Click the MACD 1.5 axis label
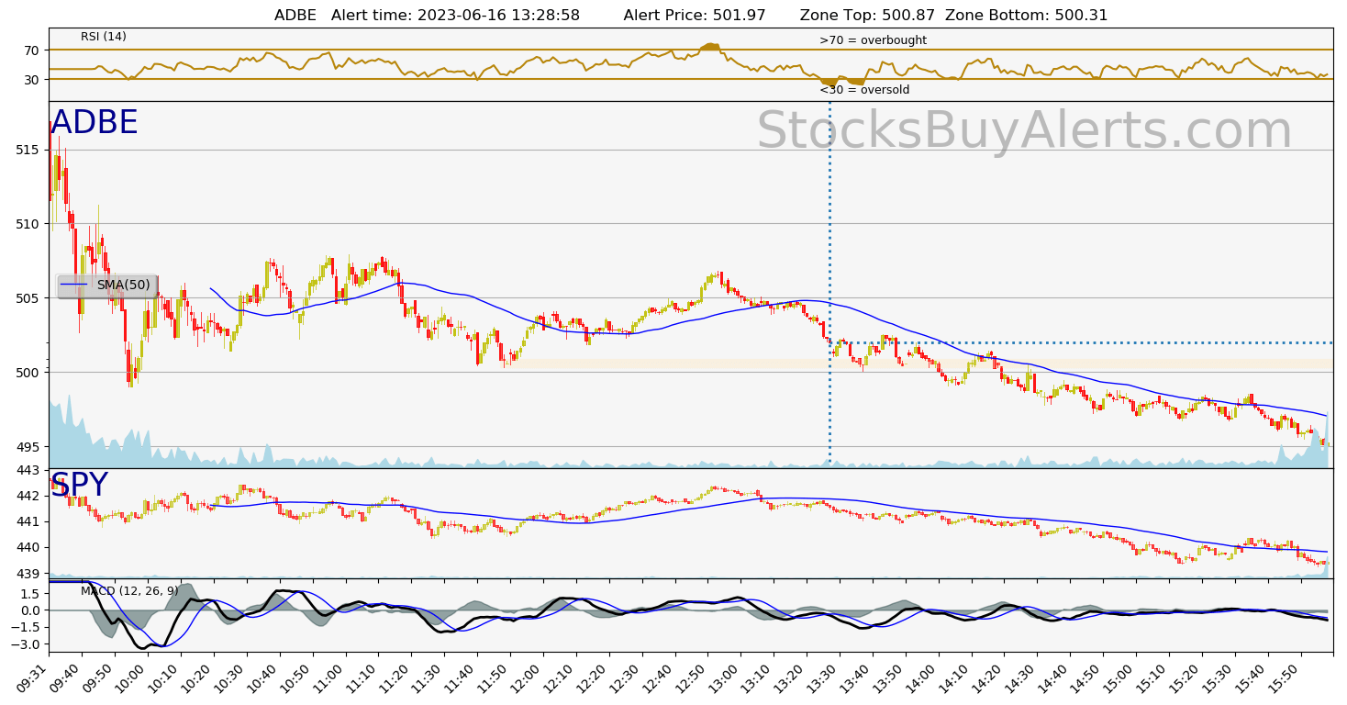Image resolution: width=1347 pixels, height=705 pixels. pyautogui.click(x=32, y=594)
